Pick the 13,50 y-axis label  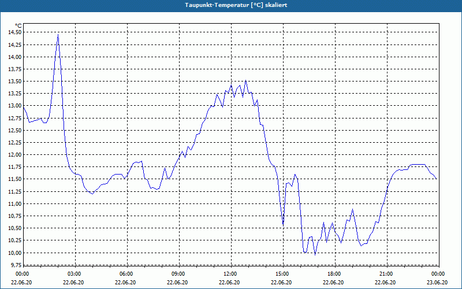tap(15, 81)
